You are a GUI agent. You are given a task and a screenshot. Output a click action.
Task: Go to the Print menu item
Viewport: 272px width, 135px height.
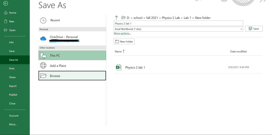[12, 69]
